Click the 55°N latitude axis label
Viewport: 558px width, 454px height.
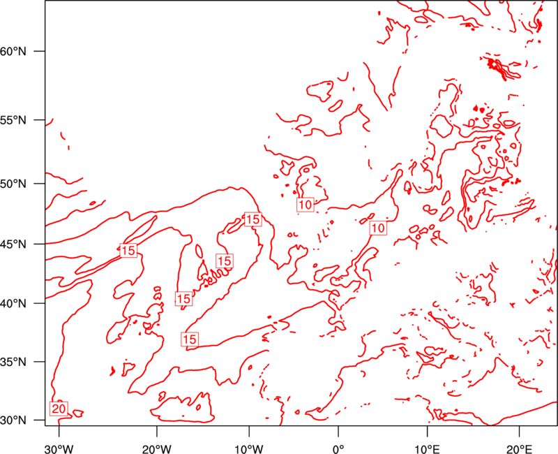tap(13, 120)
